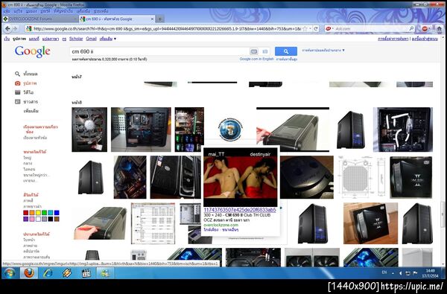
Task: Filter images by pink color swatch
Action: pos(32,219)
